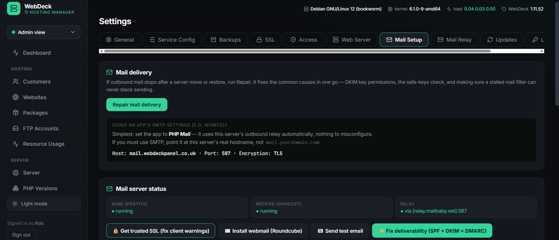
Task: Click the Packages box icon
Action: 16,113
